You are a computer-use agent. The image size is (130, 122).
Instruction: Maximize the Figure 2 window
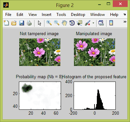point(108,4)
